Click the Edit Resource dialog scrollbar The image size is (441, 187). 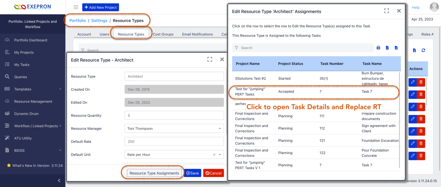click(x=226, y=101)
